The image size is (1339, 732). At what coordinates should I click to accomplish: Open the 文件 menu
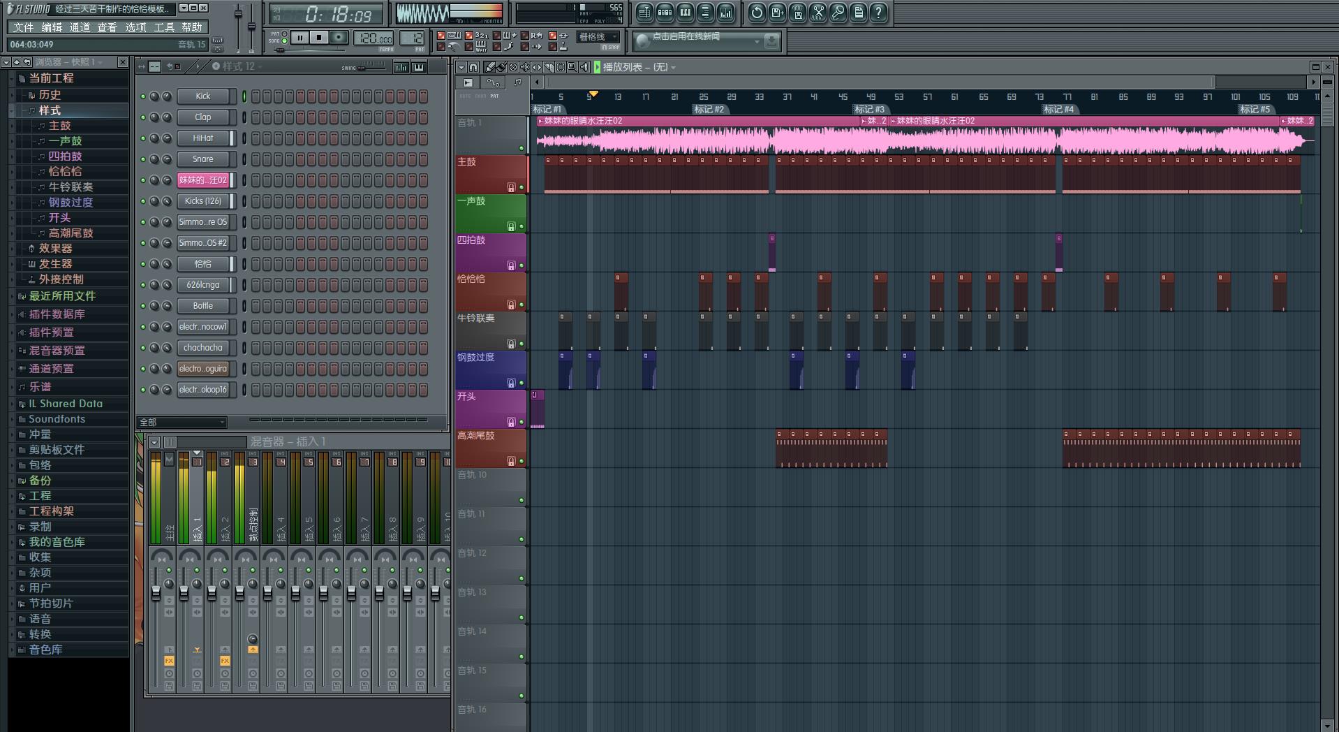pyautogui.click(x=23, y=27)
